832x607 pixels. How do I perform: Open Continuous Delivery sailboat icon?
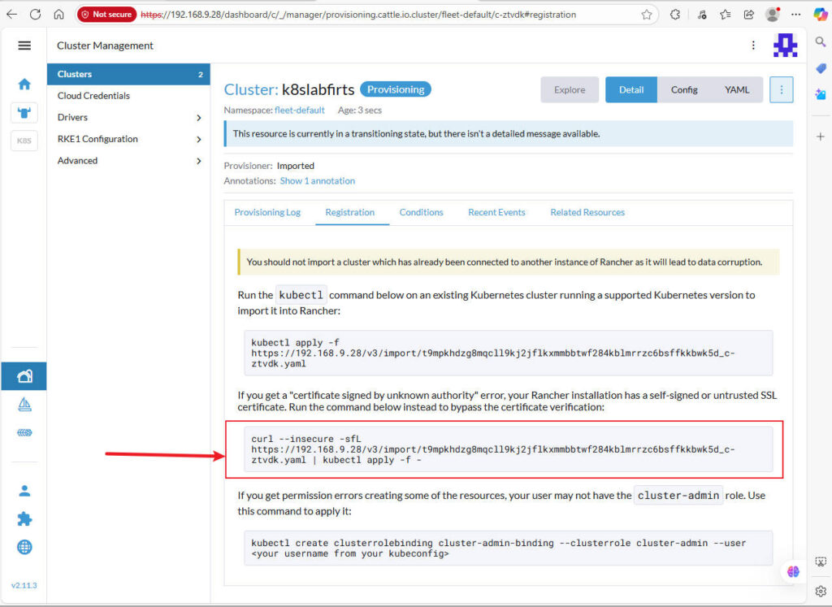coord(24,405)
